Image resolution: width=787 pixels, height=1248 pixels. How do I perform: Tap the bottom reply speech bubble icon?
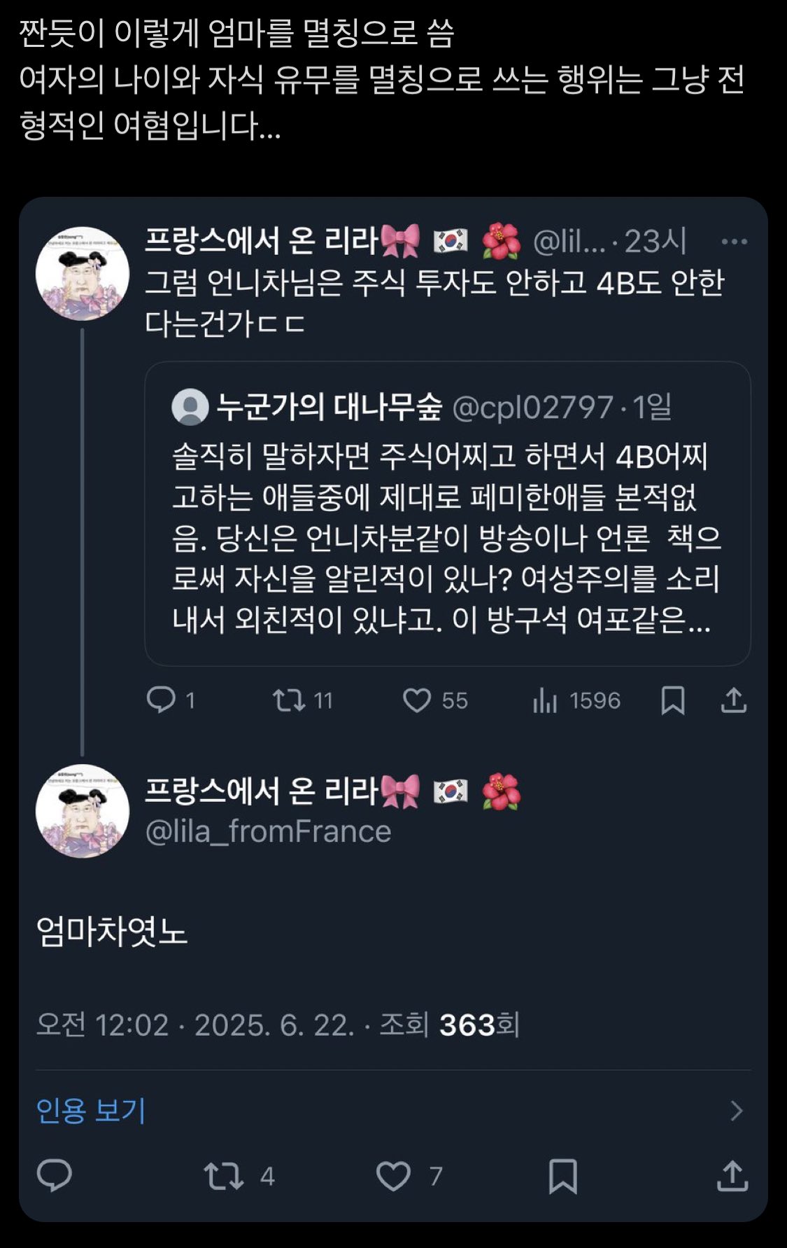(54, 1176)
